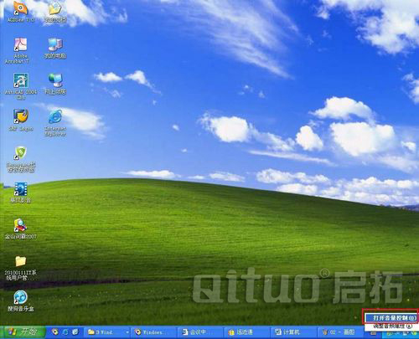The width and height of the screenshot is (419, 339).
Task: Click the Start button on taskbar
Action: coord(23,332)
